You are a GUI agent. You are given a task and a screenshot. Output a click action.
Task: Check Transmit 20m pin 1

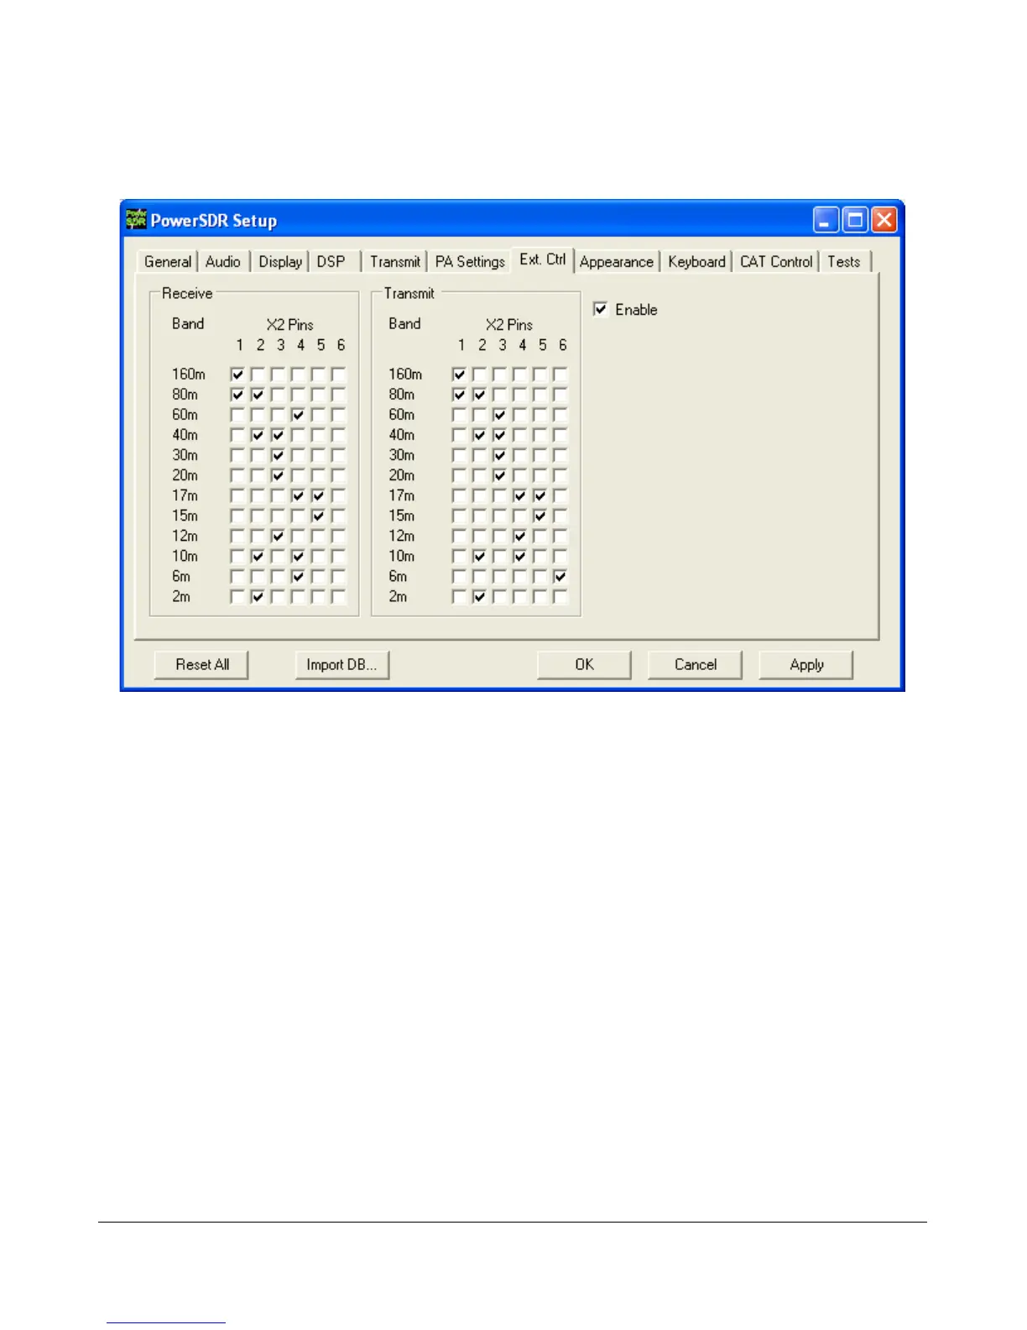(x=459, y=475)
